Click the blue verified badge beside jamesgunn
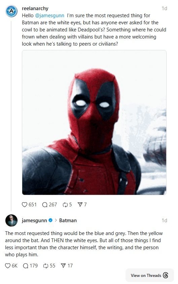This screenshot has height=284, width=178. (x=51, y=220)
